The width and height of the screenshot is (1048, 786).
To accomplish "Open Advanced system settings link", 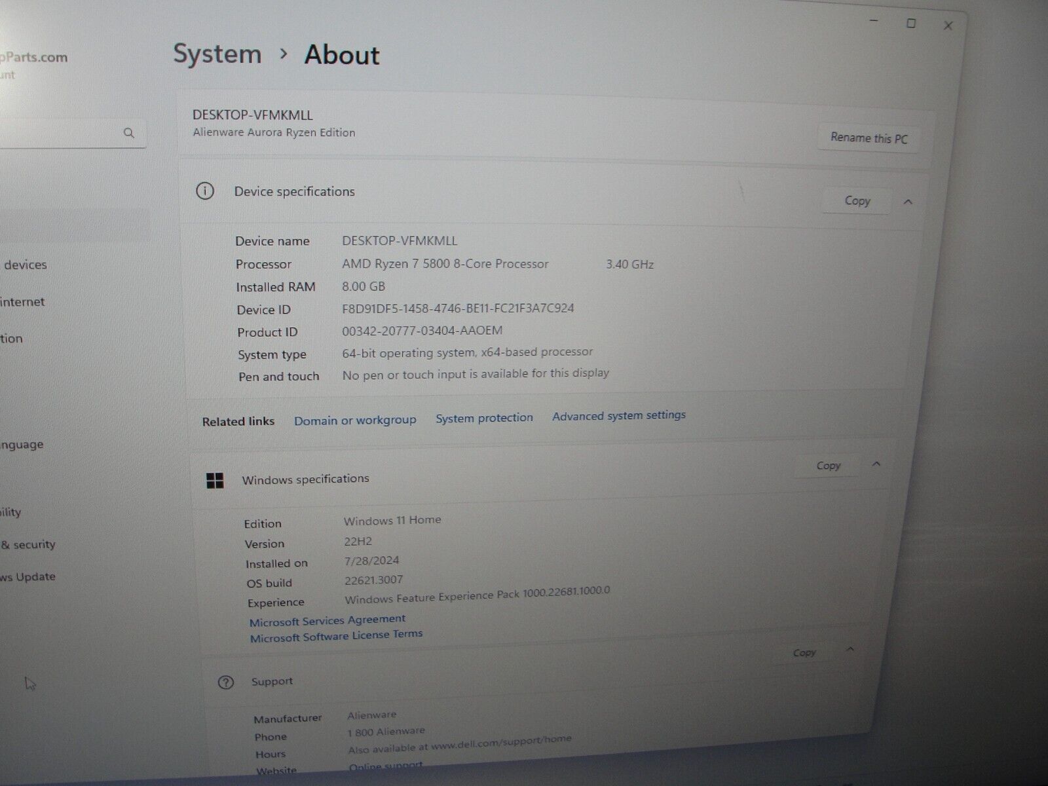I will pos(619,415).
